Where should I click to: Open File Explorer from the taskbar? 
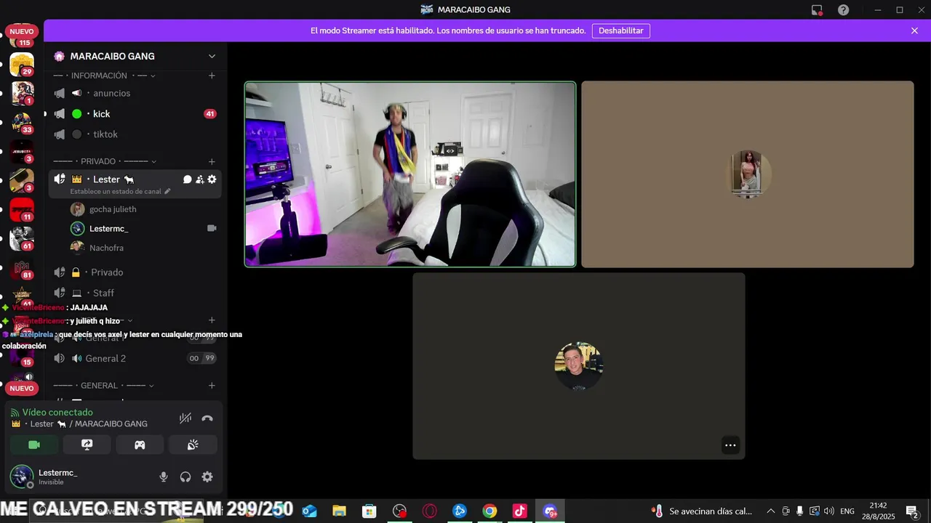tap(340, 511)
